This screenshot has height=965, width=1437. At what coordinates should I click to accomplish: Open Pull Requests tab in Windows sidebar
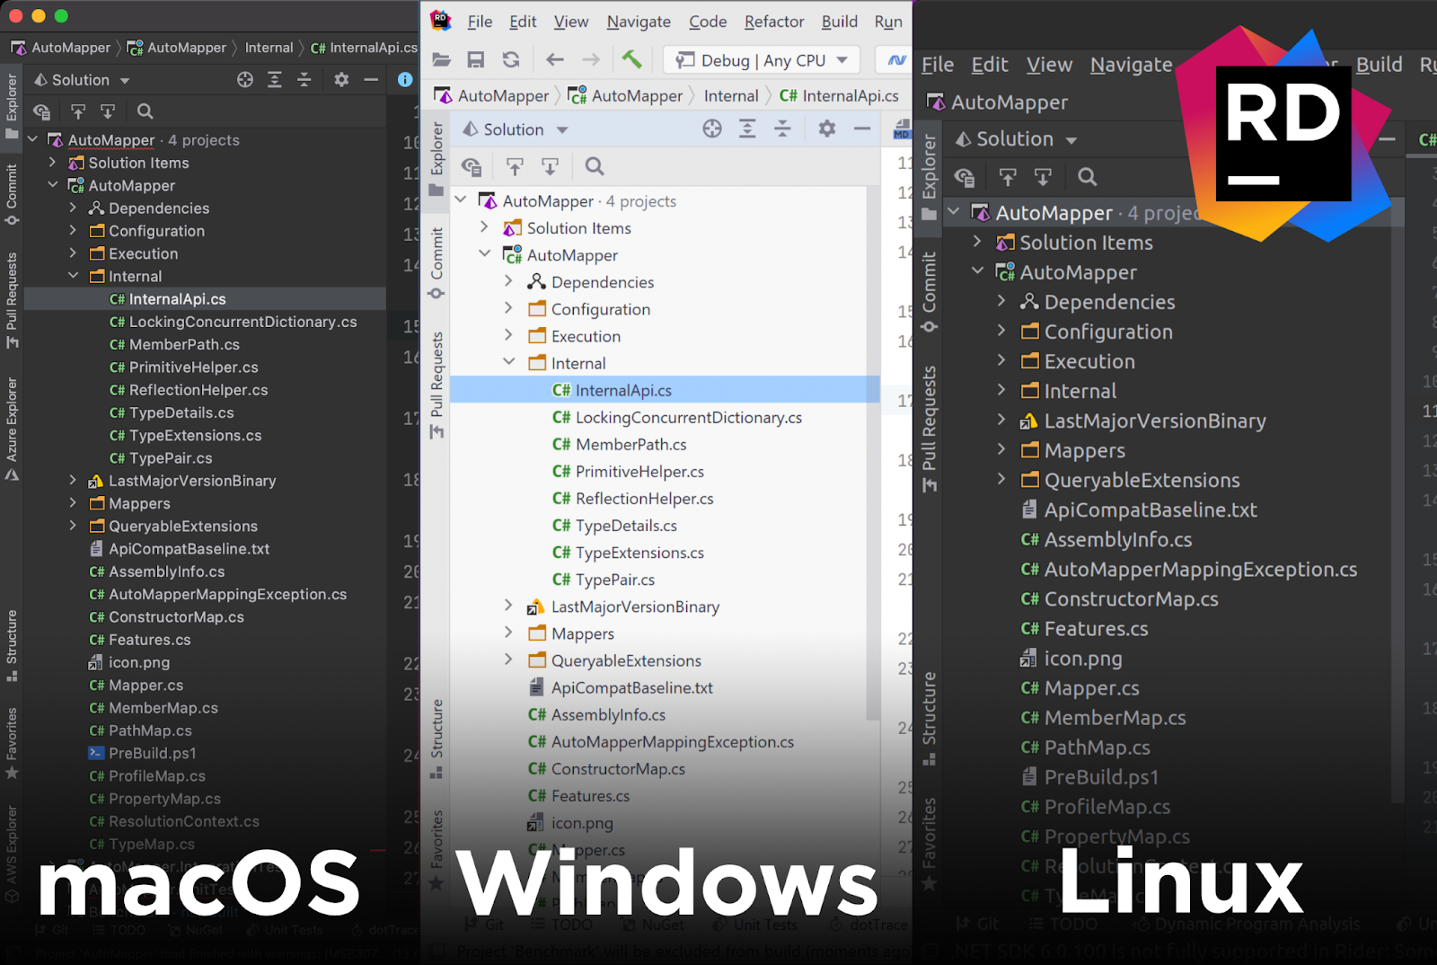point(436,385)
